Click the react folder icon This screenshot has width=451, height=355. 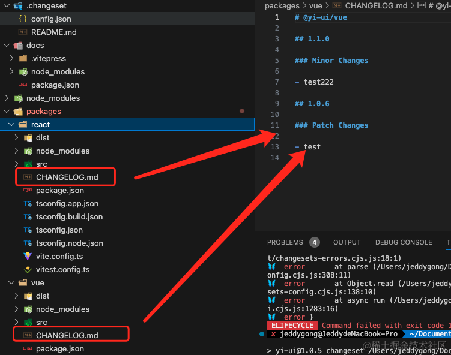[23, 124]
